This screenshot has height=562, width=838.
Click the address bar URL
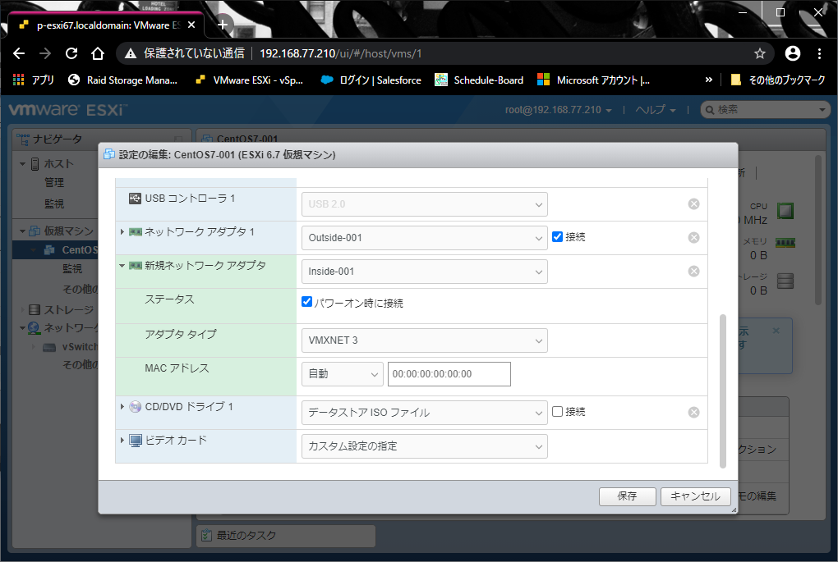(340, 53)
